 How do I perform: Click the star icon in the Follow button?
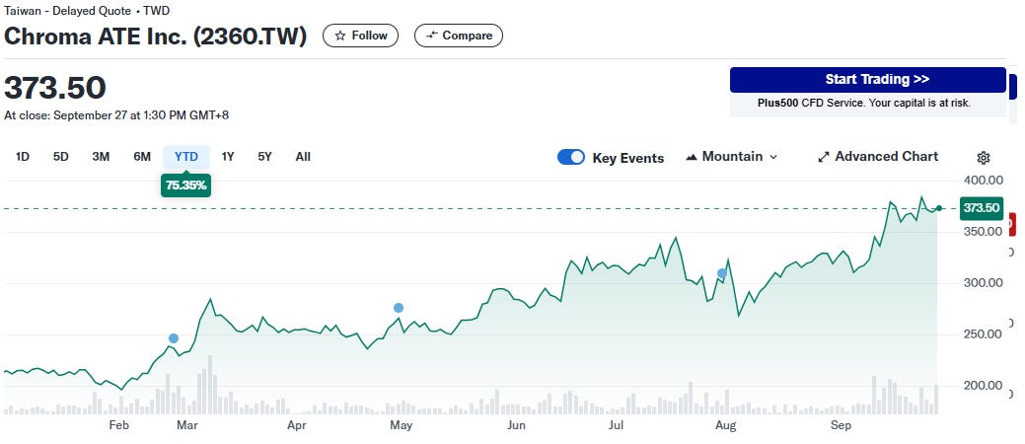click(340, 36)
